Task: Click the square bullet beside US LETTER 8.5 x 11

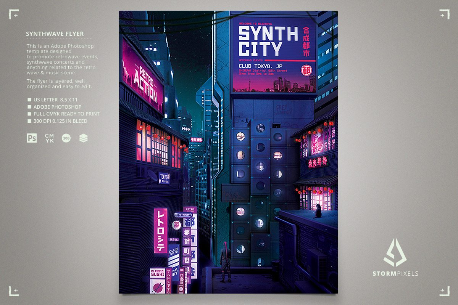Action: coord(29,100)
